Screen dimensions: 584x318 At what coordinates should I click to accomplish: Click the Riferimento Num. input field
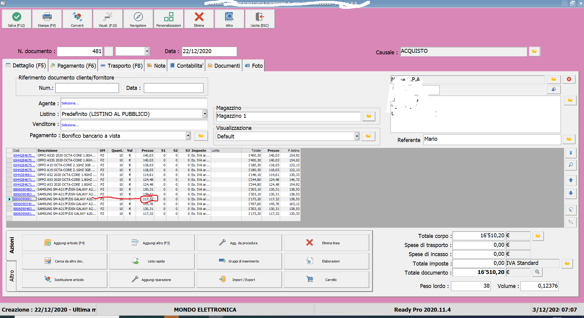tap(87, 88)
